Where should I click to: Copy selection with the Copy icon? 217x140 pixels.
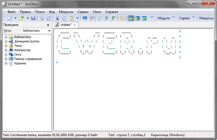(x=64, y=18)
